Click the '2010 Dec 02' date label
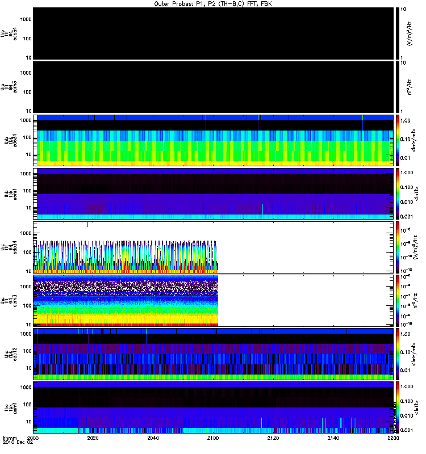426x454 pixels. tap(18, 442)
